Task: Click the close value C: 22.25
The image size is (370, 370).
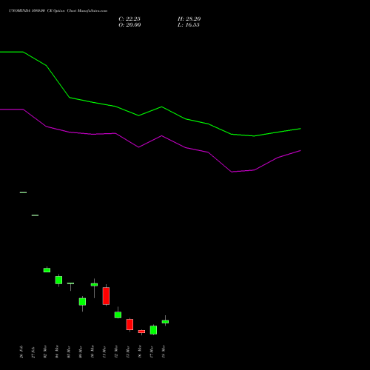Action: [129, 19]
